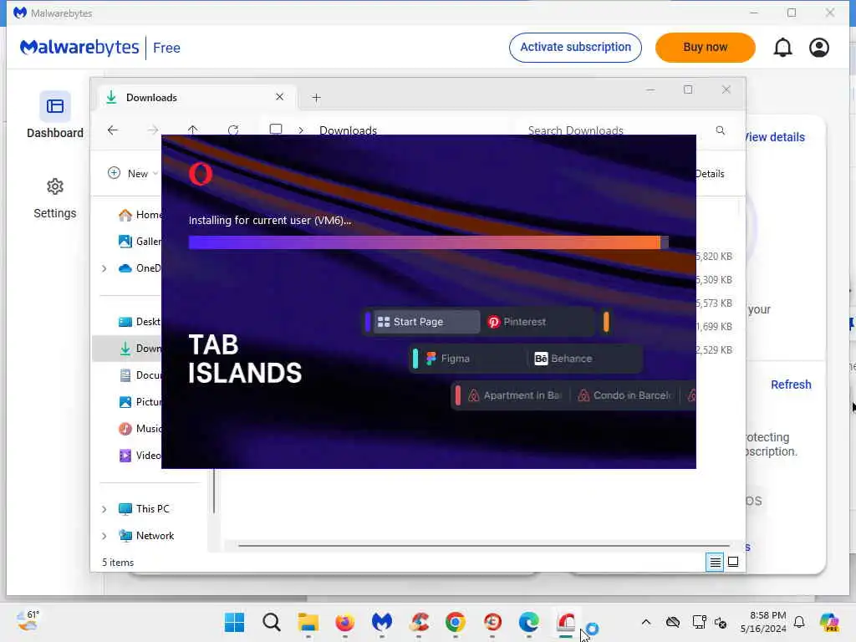Go forward in File Explorer
The width and height of the screenshot is (856, 642).
click(x=153, y=130)
